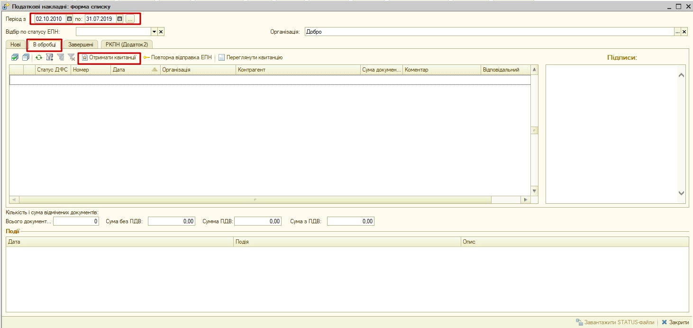Close the Податкові накладні window
This screenshot has height=328, width=693.
click(x=688, y=7)
